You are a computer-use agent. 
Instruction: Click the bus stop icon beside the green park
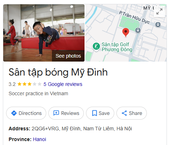pyautogui.click(x=138, y=30)
